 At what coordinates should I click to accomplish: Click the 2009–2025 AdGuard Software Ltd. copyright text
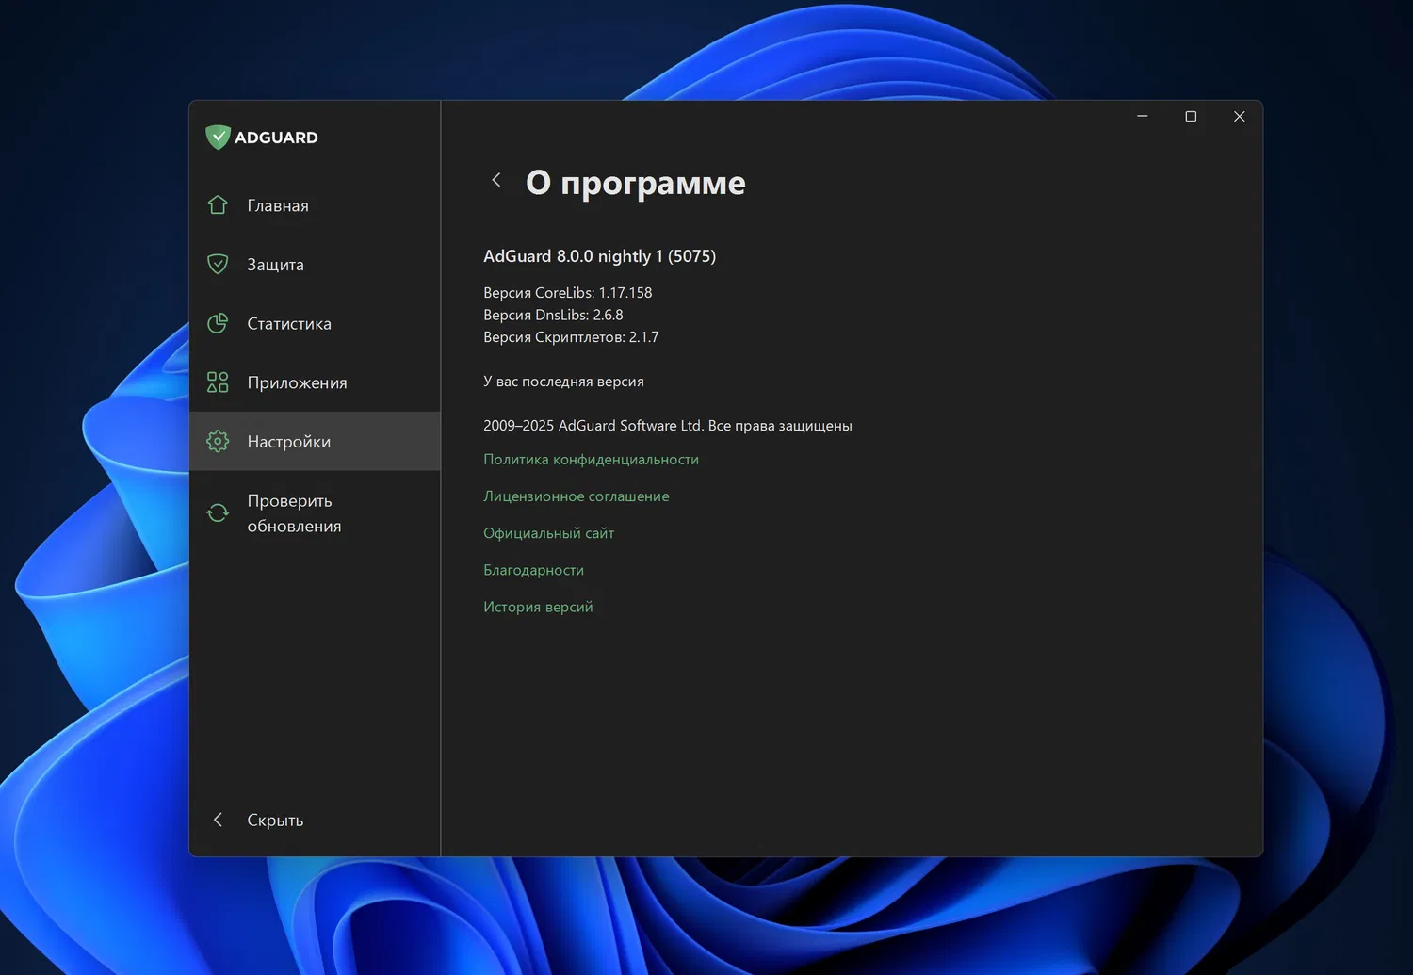point(668,426)
